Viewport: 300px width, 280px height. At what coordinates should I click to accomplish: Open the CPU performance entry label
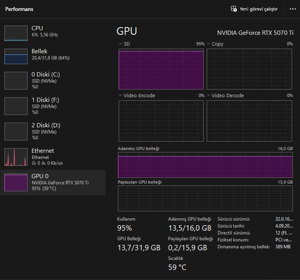click(37, 28)
